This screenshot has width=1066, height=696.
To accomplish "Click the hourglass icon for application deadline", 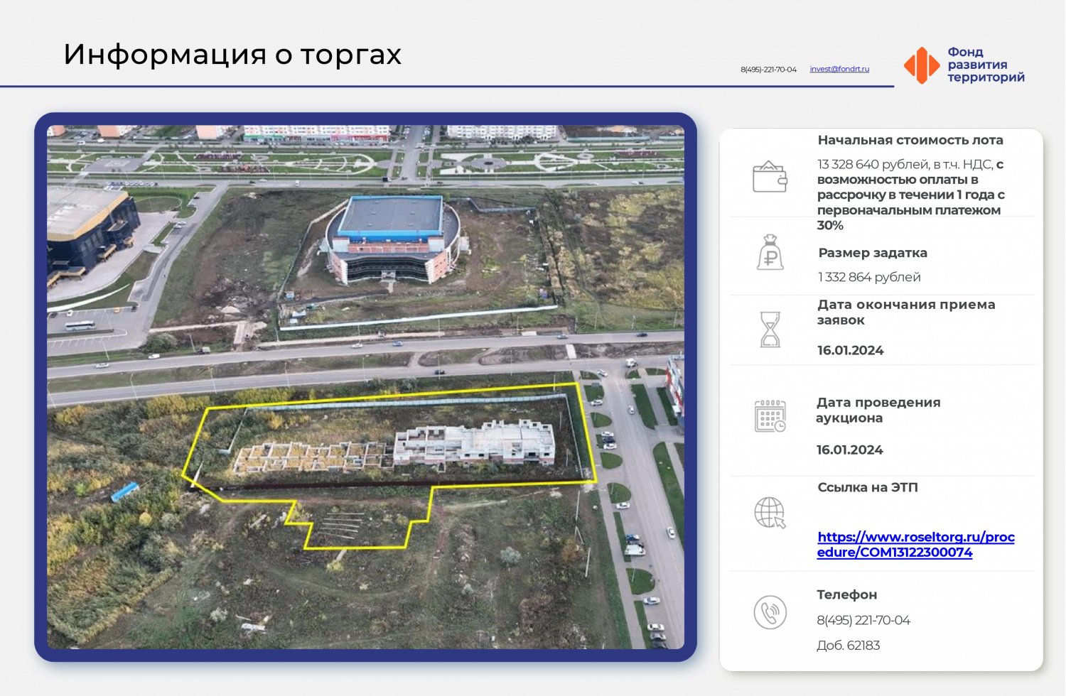I will click(x=770, y=330).
